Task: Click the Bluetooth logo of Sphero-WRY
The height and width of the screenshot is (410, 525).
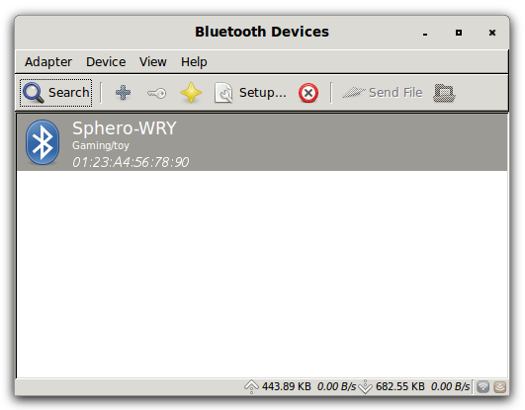Action: click(43, 142)
